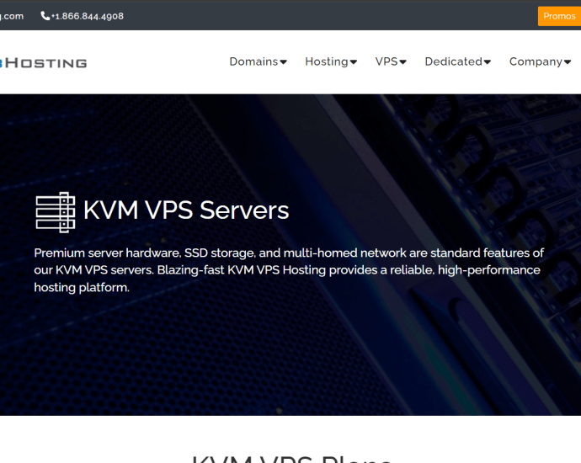Click the KVM VPS Servers heading
Screen dimensions: 581x463
pyautogui.click(x=186, y=210)
